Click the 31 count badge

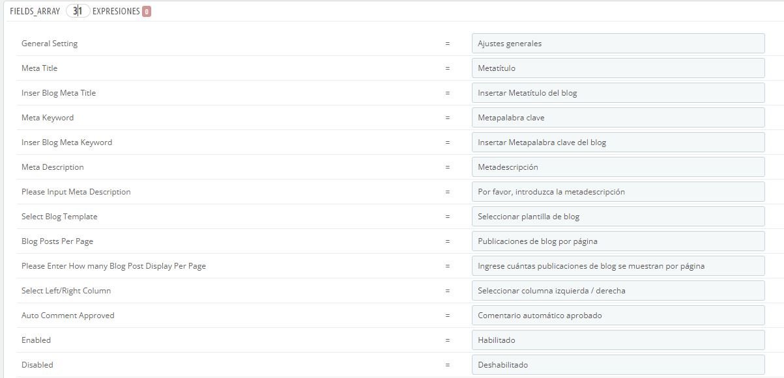pyautogui.click(x=77, y=12)
